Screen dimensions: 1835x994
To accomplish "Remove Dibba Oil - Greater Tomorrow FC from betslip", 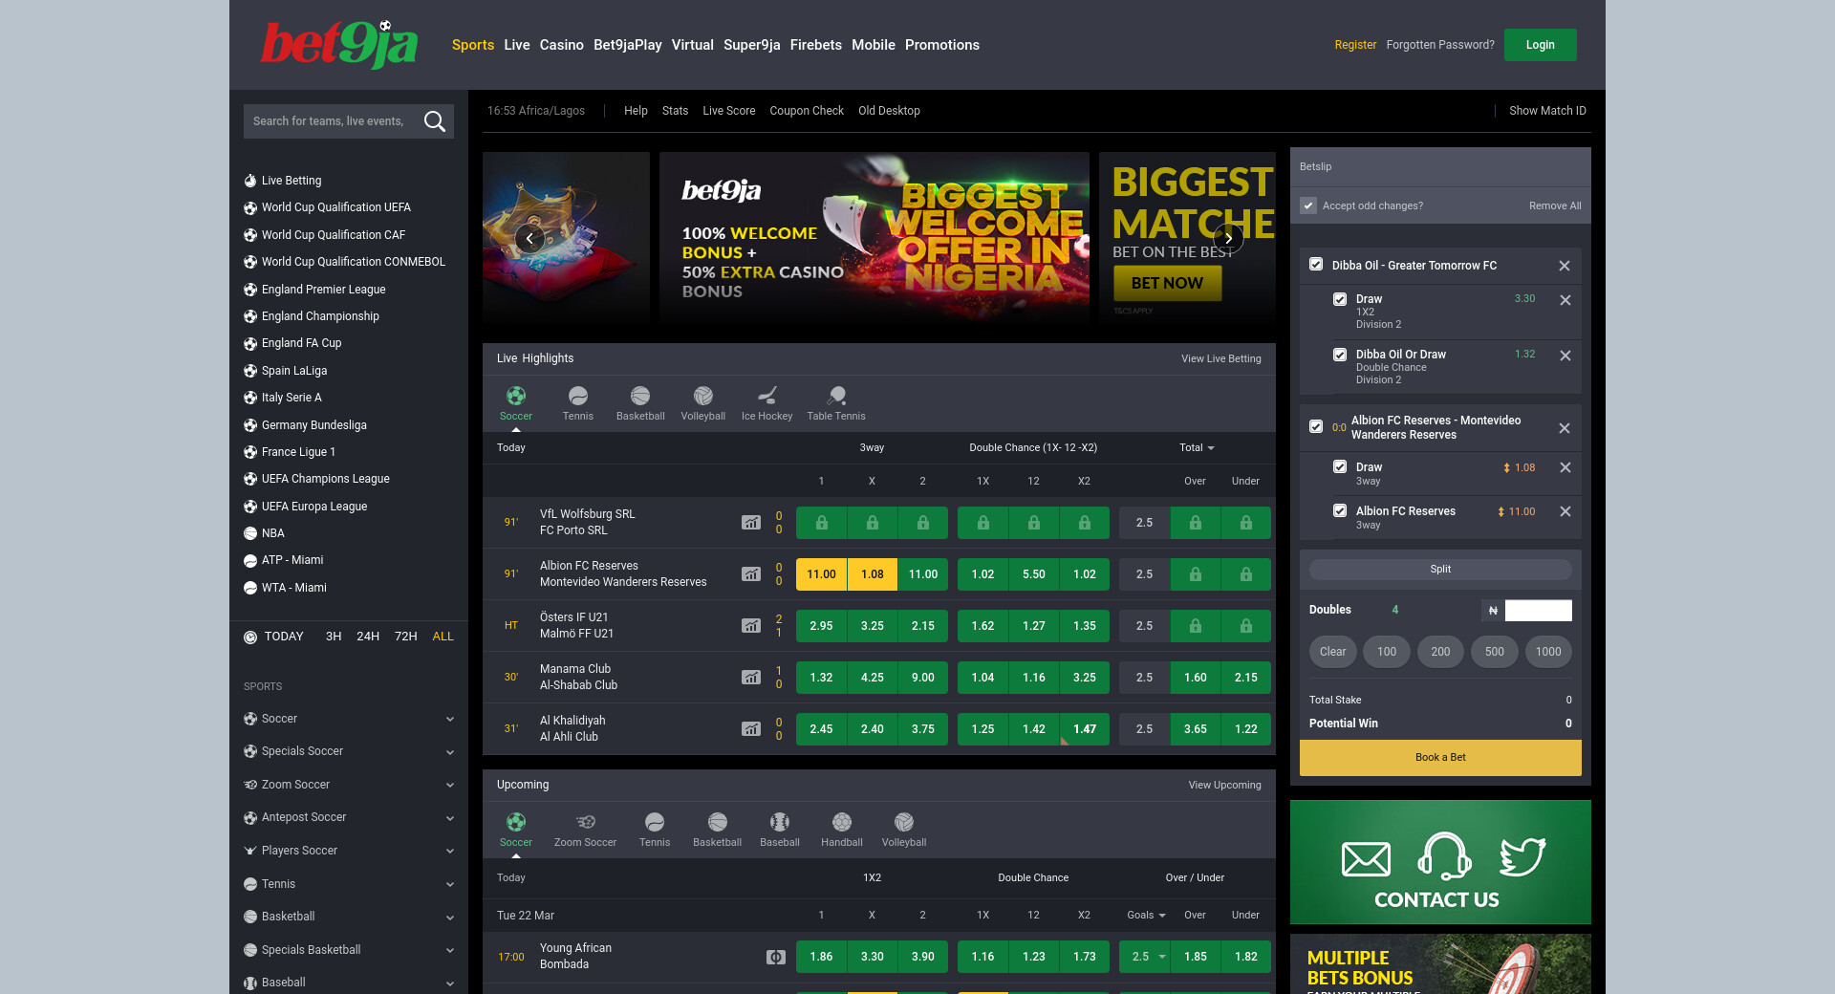I will [1565, 266].
